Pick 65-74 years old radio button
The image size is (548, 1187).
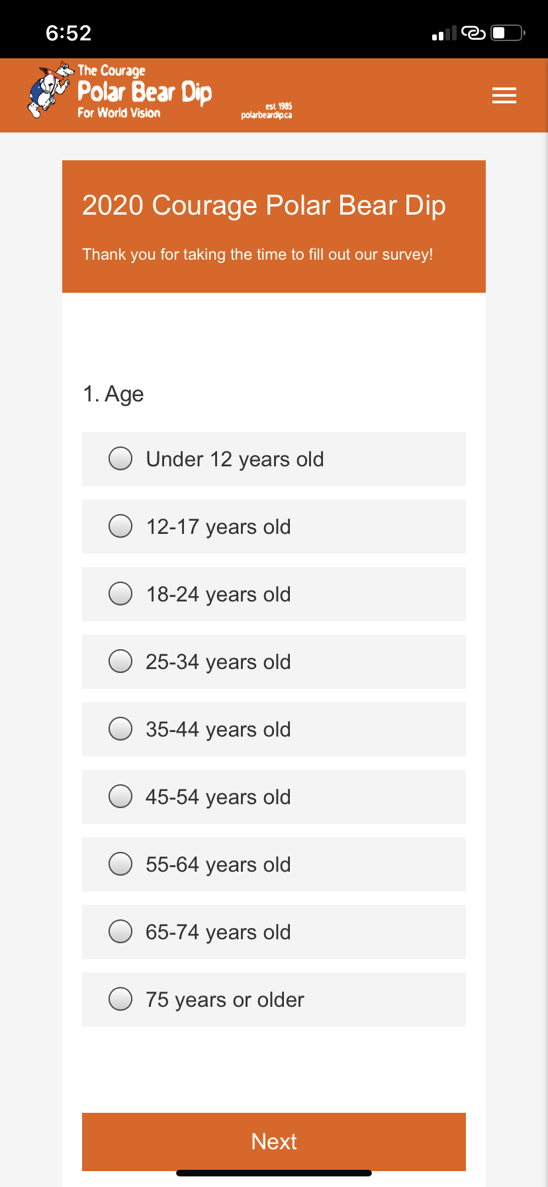point(274,932)
